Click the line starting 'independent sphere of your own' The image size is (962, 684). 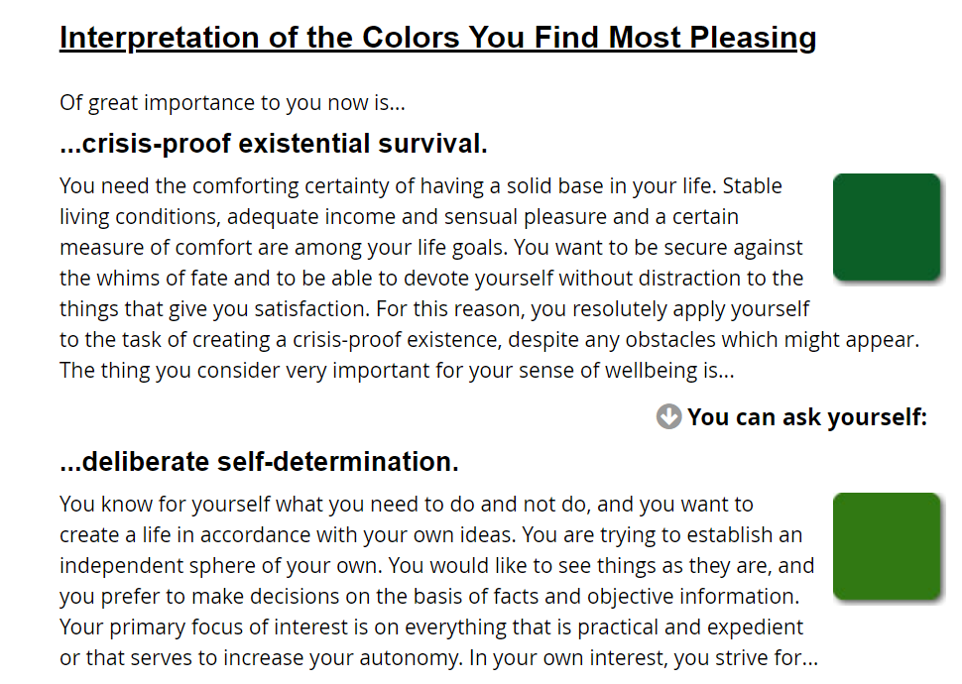tap(436, 566)
